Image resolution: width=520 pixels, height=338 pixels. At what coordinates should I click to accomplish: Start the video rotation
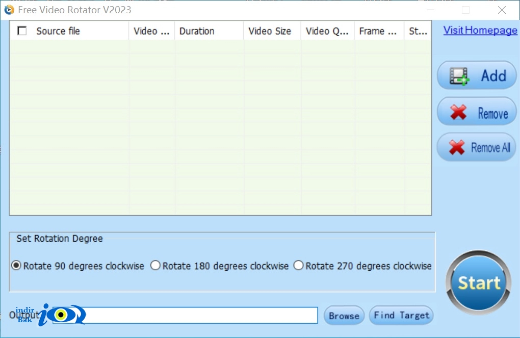[479, 282]
